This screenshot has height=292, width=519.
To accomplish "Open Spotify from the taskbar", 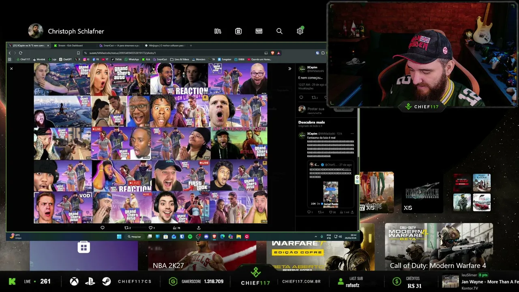I will coord(190,236).
